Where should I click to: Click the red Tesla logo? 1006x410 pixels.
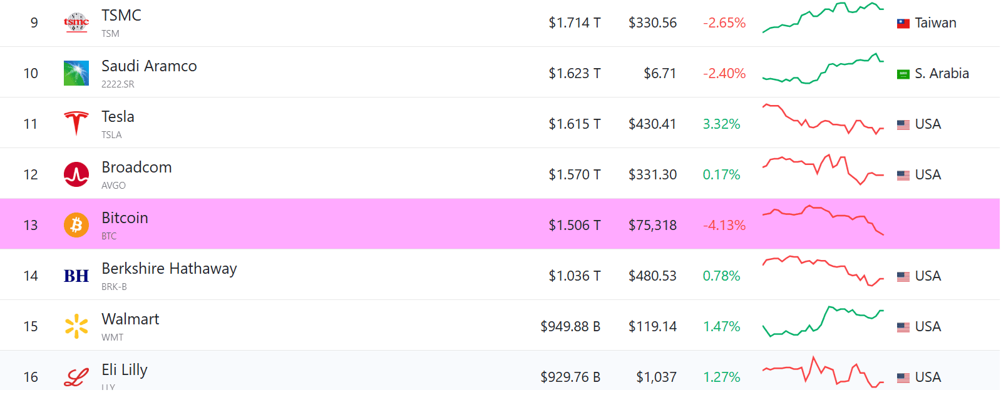click(x=76, y=123)
